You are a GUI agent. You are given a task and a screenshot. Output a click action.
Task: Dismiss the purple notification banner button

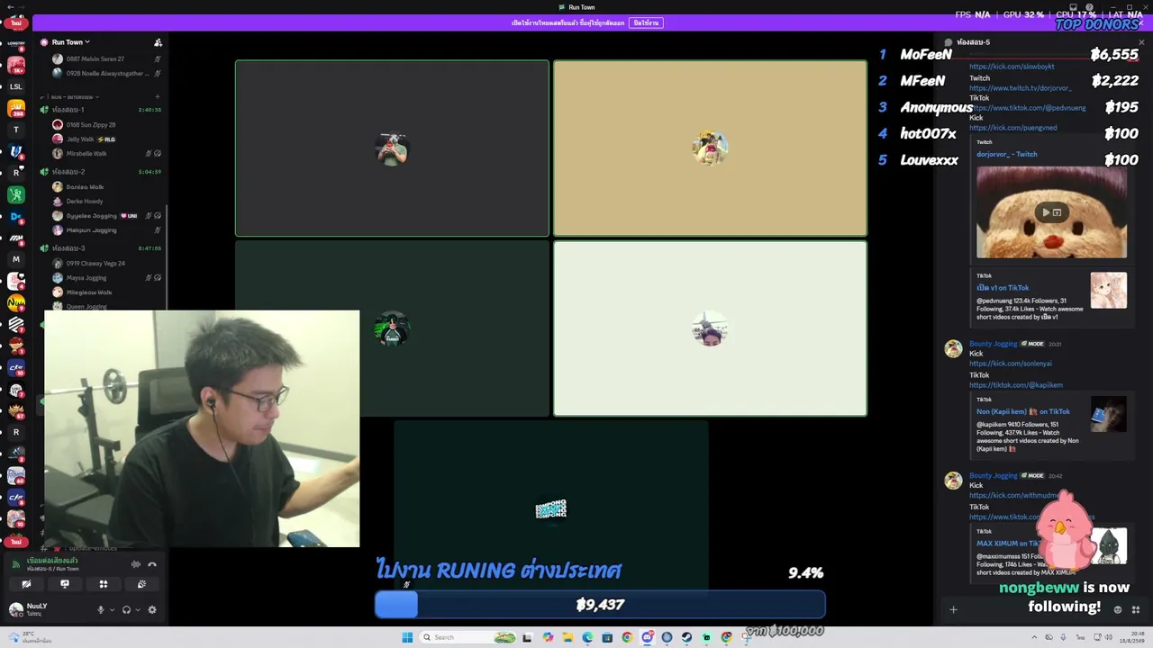pos(646,22)
